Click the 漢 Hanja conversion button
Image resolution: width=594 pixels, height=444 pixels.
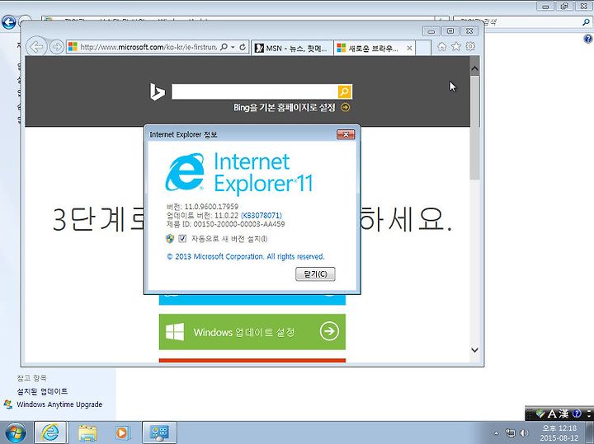pyautogui.click(x=563, y=414)
